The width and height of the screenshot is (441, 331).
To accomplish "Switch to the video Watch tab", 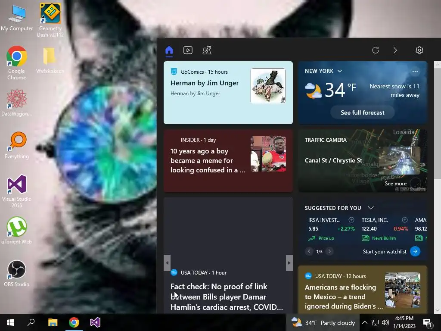I will coord(188,50).
